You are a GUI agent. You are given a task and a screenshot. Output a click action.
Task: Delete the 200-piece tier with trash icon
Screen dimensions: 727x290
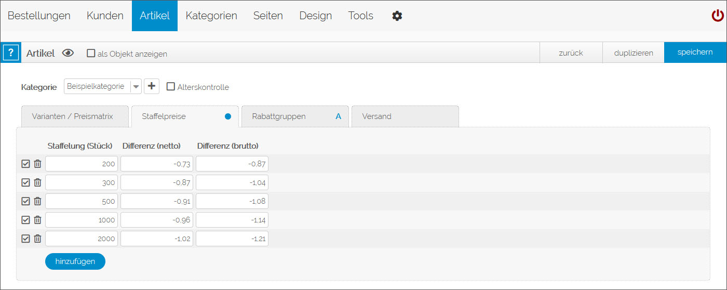pyautogui.click(x=37, y=164)
